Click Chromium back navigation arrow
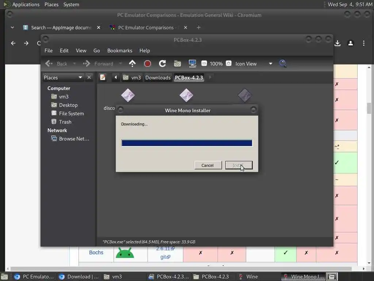374x281 pixels. (x=13, y=43)
